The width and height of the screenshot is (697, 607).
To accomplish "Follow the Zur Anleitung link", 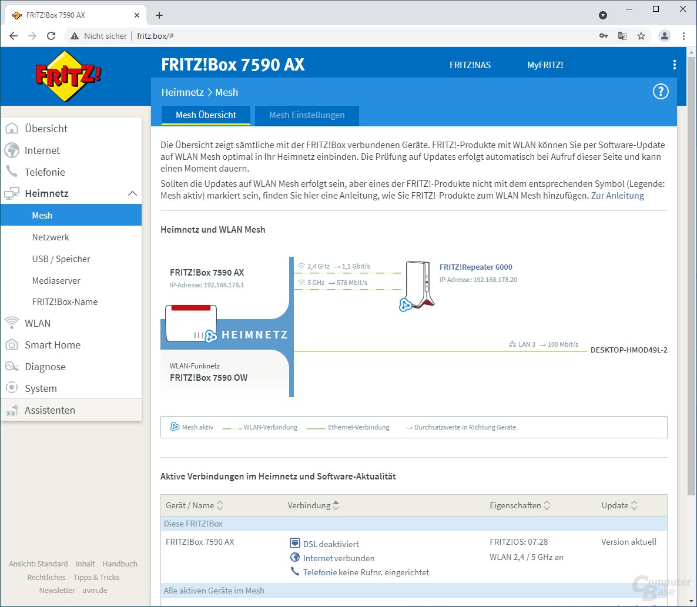I will [x=617, y=196].
